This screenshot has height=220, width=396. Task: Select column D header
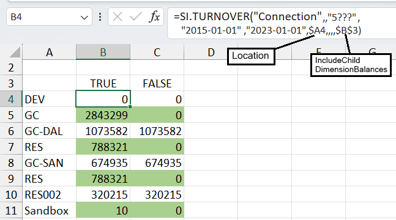211,52
